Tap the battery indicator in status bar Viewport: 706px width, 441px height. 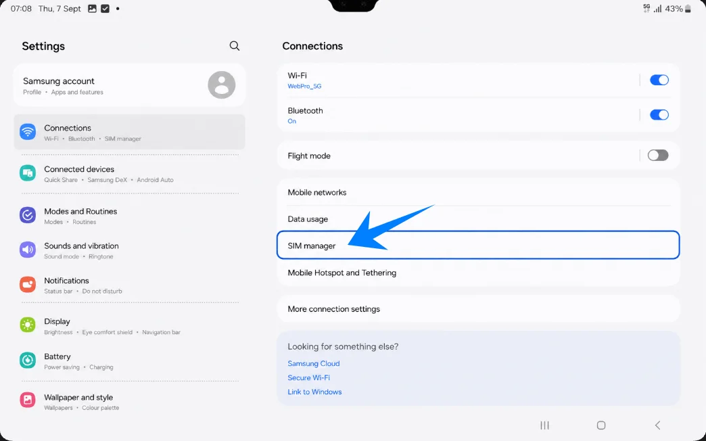pyautogui.click(x=688, y=9)
